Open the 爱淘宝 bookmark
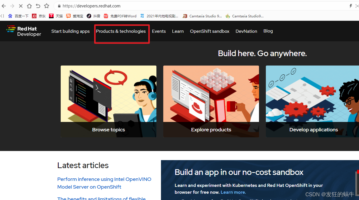359x200 pixels. click(75, 16)
